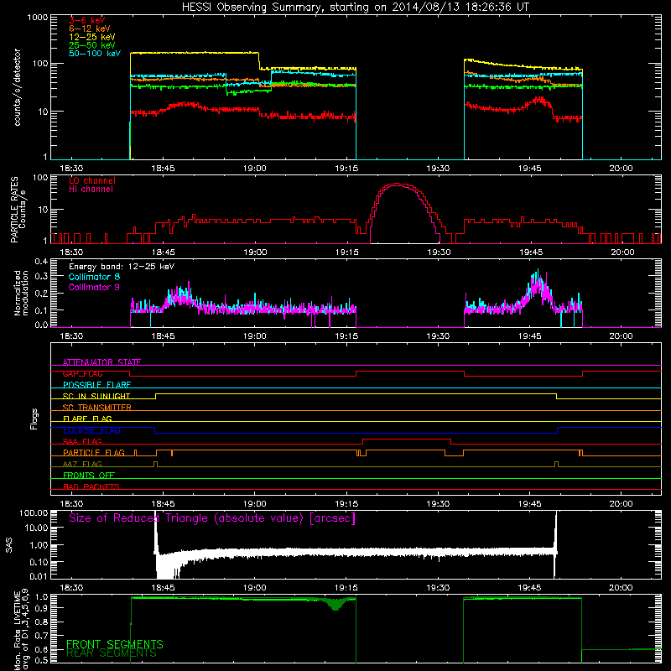
Task: Click '19:30' under the particle rates plot
Action: click(x=439, y=252)
